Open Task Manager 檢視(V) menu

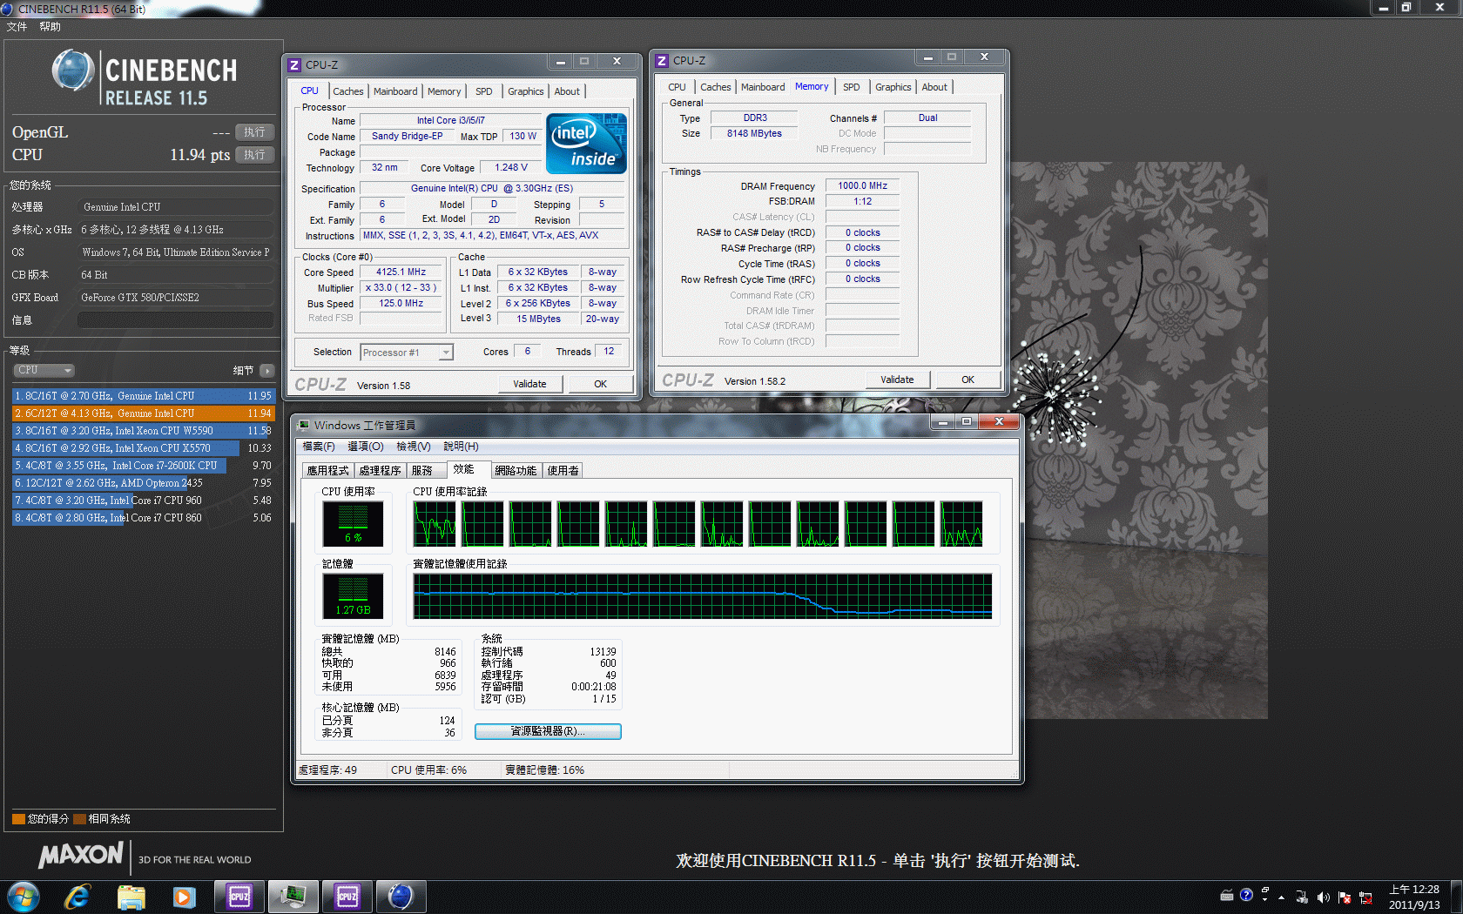[x=413, y=447]
